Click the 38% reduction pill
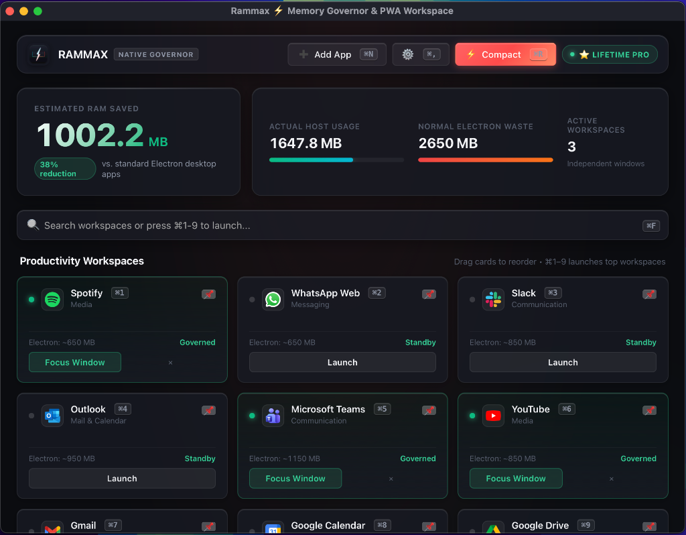Image resolution: width=686 pixels, height=535 pixels. click(65, 168)
